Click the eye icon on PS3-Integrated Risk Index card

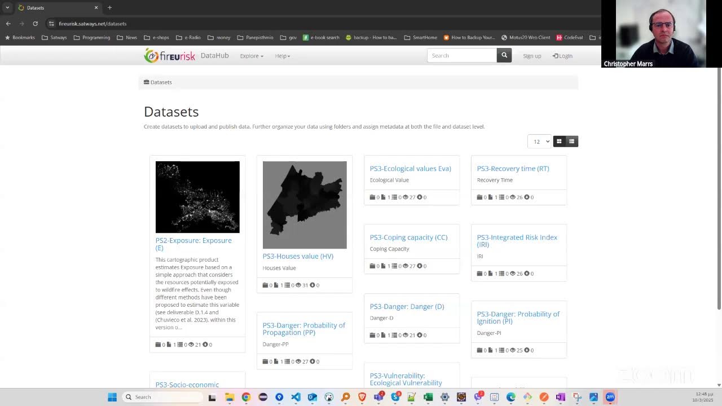coord(513,273)
